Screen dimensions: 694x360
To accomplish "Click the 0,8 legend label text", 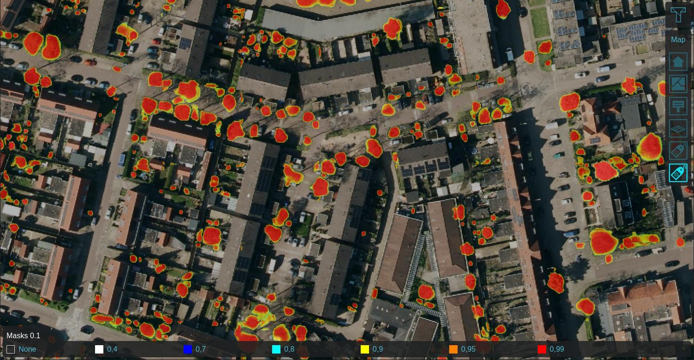I will click(289, 349).
